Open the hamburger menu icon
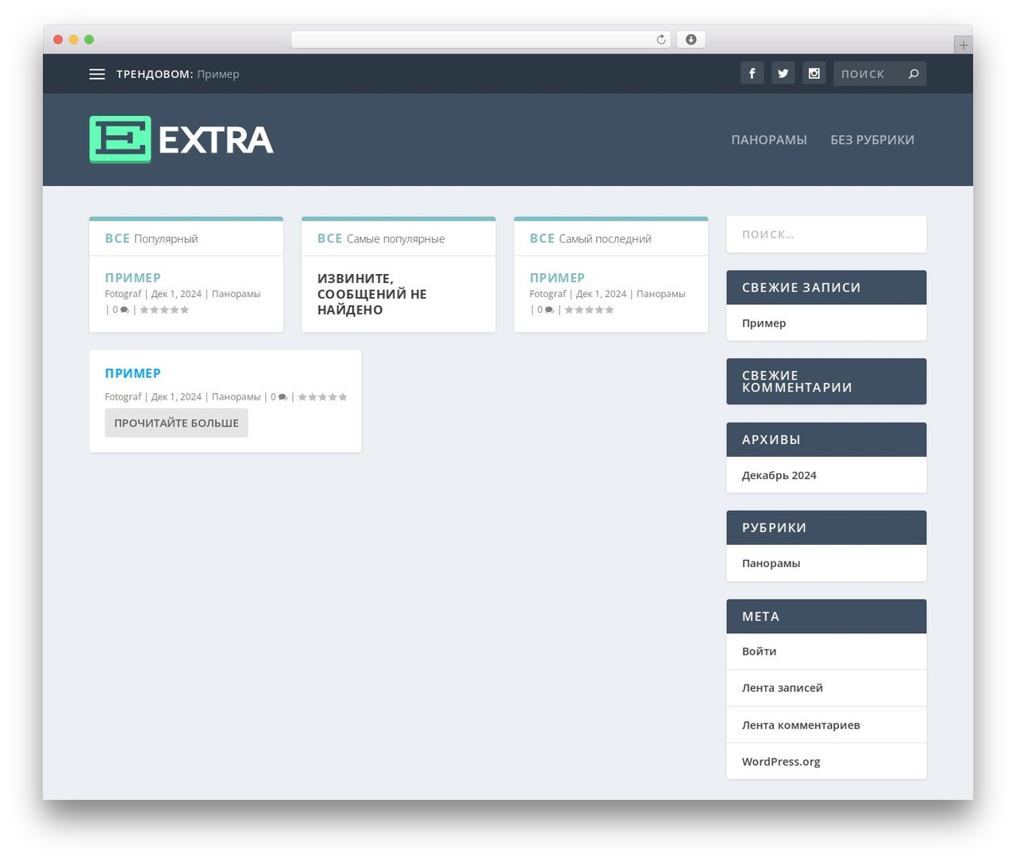Screen dimensions: 1016x861 pos(97,74)
